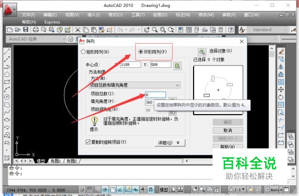Click the Plot/Print toolbar icon

[x=36, y=30]
